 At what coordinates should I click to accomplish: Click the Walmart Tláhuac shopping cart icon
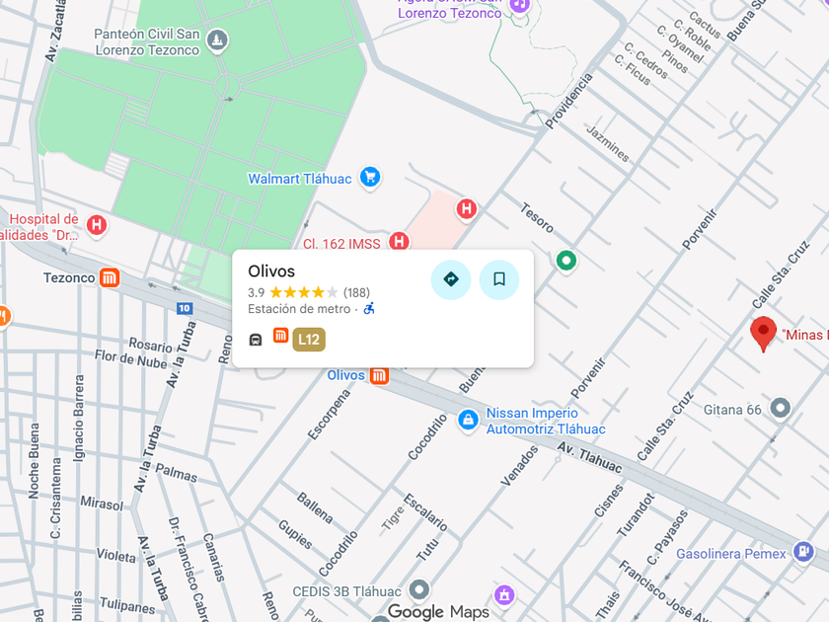point(370,177)
